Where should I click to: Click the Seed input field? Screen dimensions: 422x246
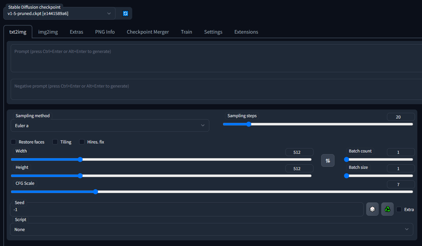tap(187, 209)
